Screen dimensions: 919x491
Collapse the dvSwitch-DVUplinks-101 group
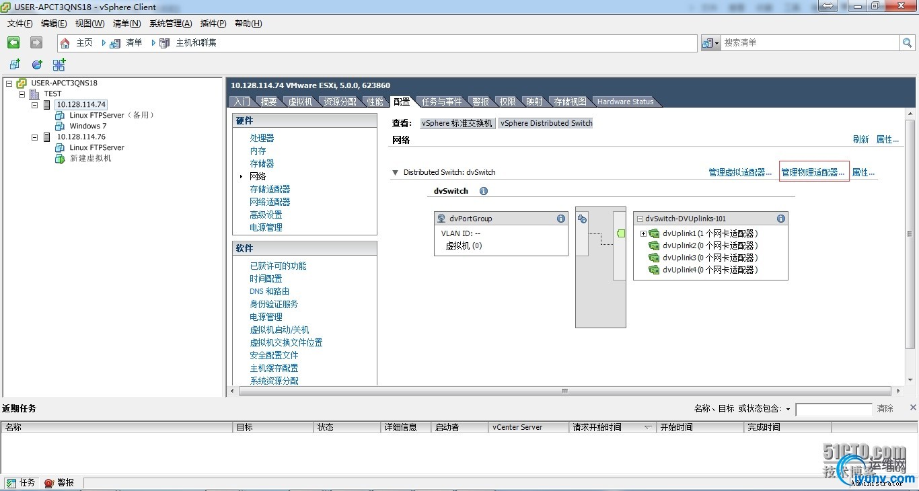click(x=640, y=219)
